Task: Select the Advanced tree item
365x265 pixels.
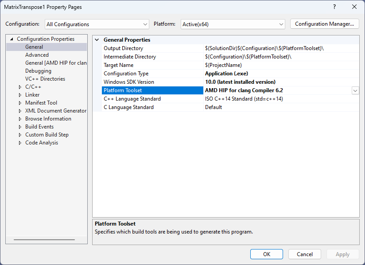Action: (37, 55)
